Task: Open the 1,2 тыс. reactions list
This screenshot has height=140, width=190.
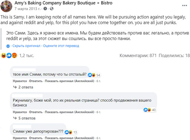Action: point(27,55)
